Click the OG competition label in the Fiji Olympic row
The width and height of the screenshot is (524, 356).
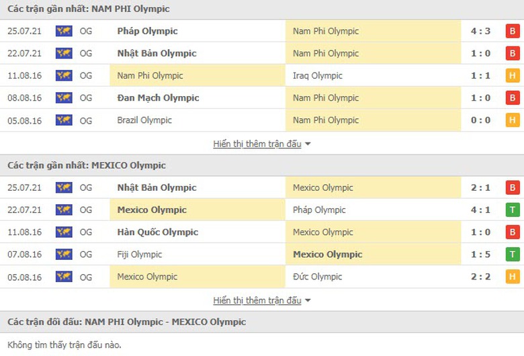[86, 255]
